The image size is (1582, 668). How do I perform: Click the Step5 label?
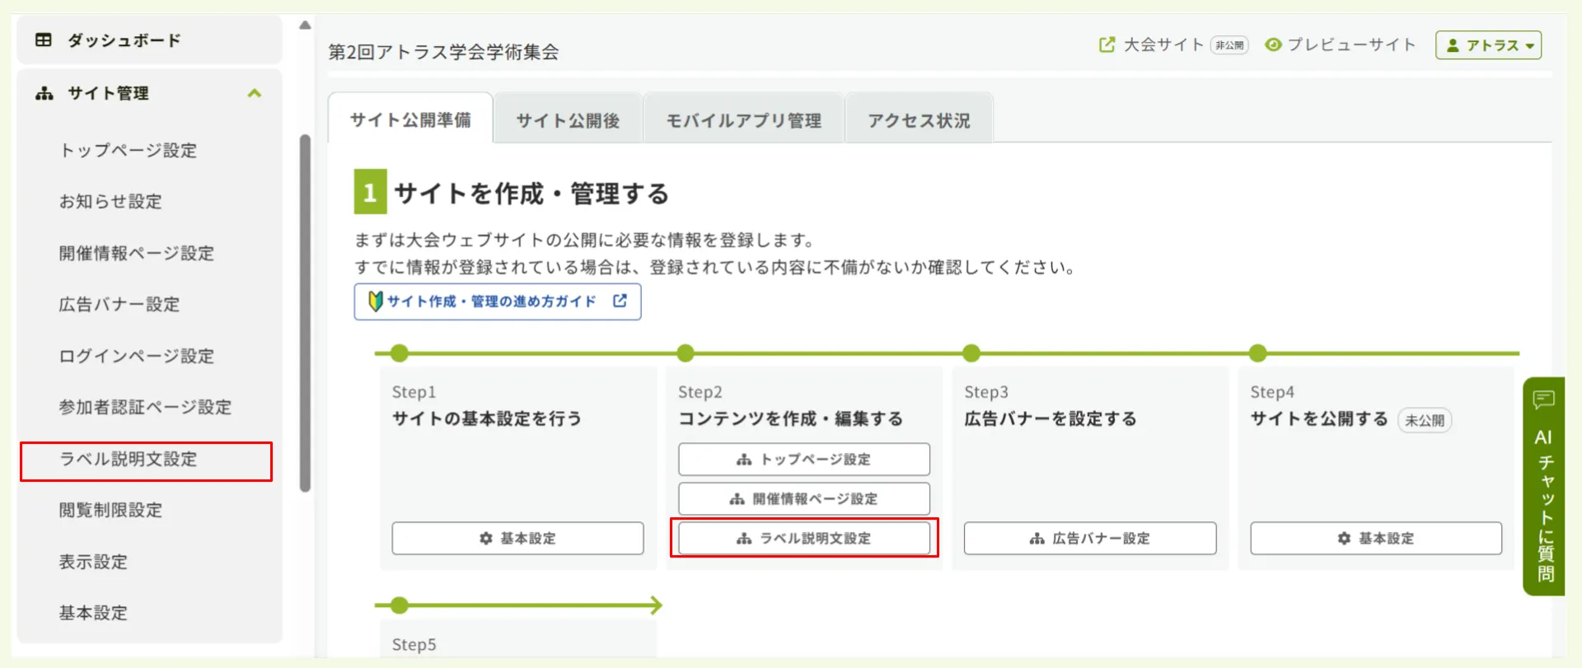point(414,644)
